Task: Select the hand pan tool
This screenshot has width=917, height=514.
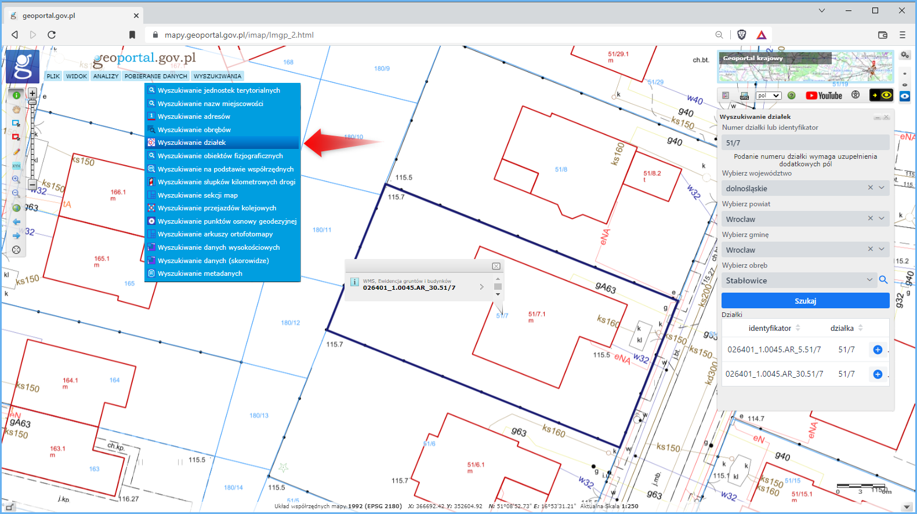Action: pos(16,109)
